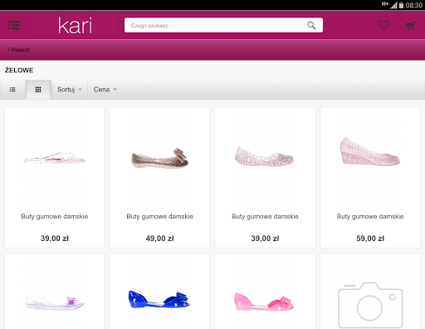Tap the kari logo

75,25
